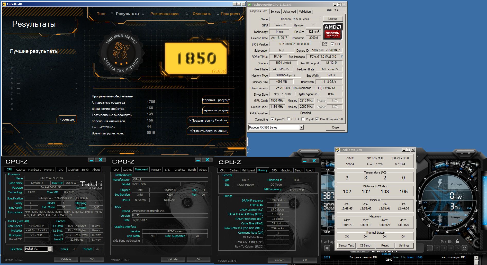Viewport: 487px width, 265px height.
Task: Minimize the CPU-Z Mainboard window
Action: 198,160
